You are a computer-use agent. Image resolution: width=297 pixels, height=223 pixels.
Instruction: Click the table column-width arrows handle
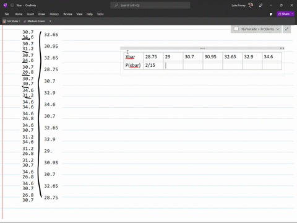point(282,48)
